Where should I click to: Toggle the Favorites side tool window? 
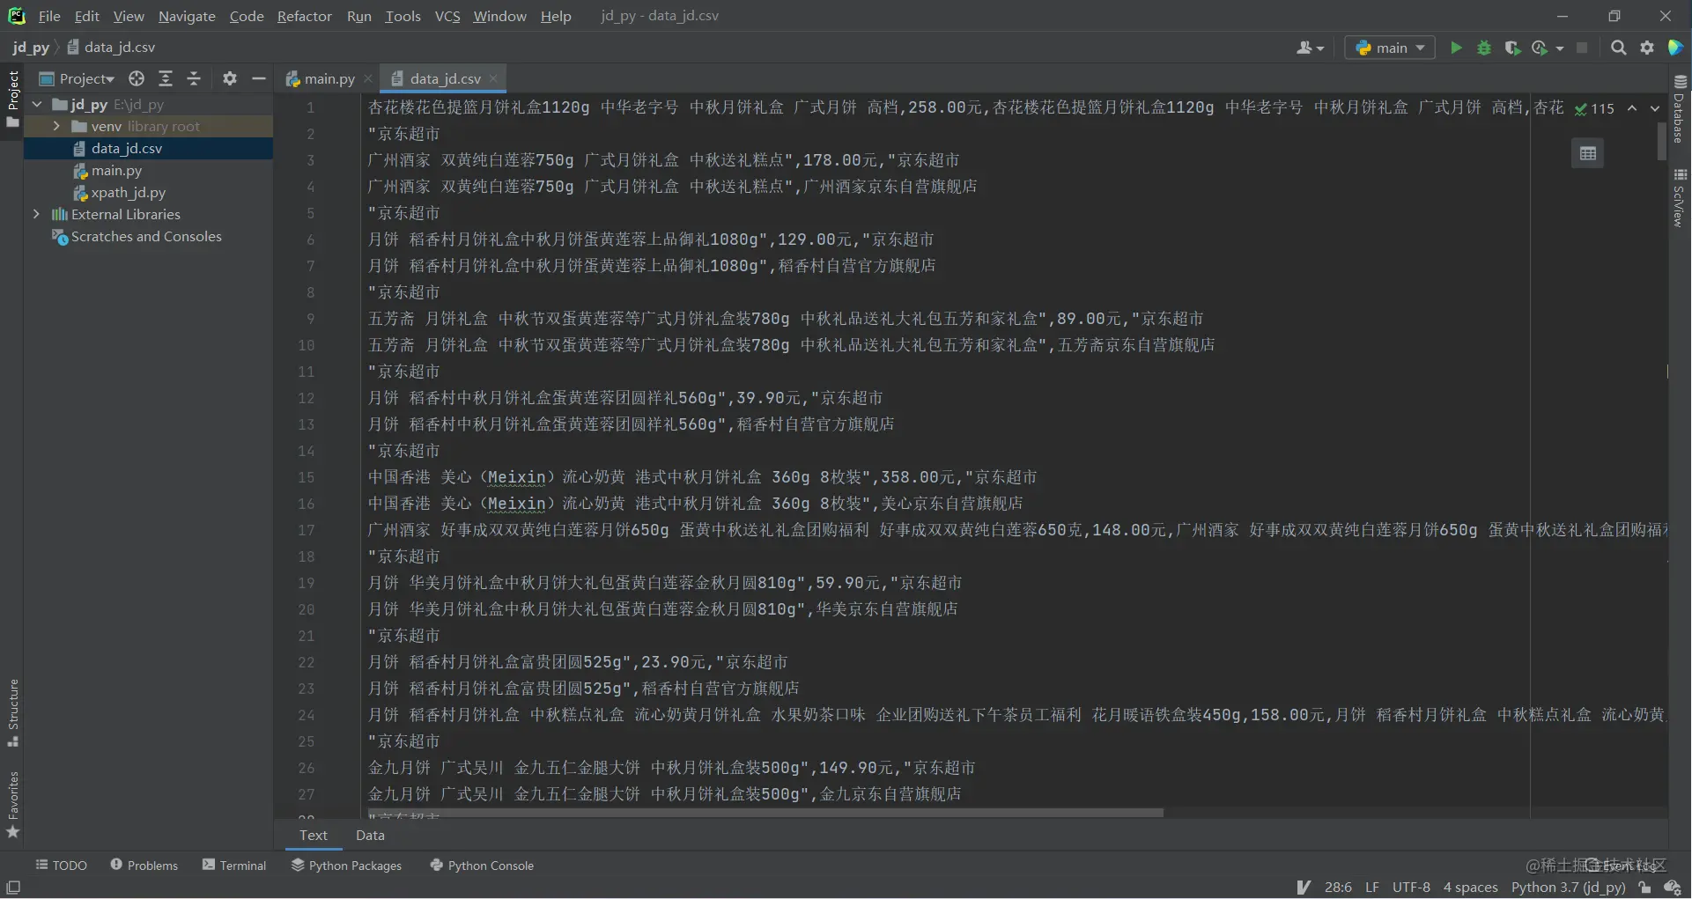(x=12, y=805)
